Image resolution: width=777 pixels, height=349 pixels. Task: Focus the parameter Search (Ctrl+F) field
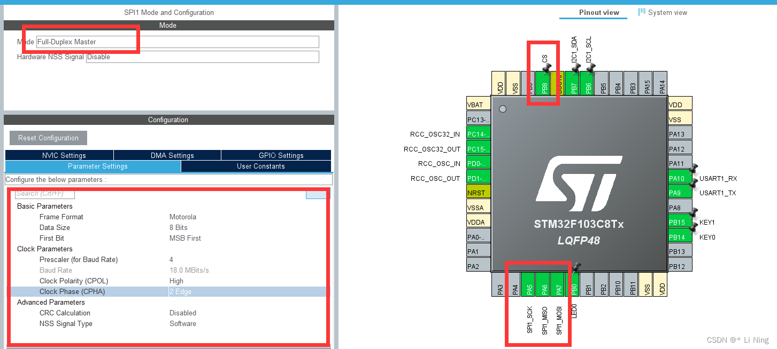pos(45,193)
